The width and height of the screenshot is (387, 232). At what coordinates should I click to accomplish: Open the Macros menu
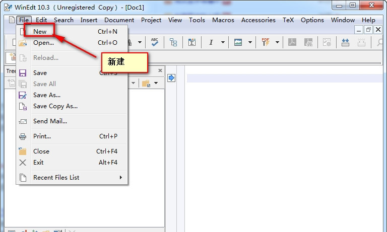click(223, 20)
